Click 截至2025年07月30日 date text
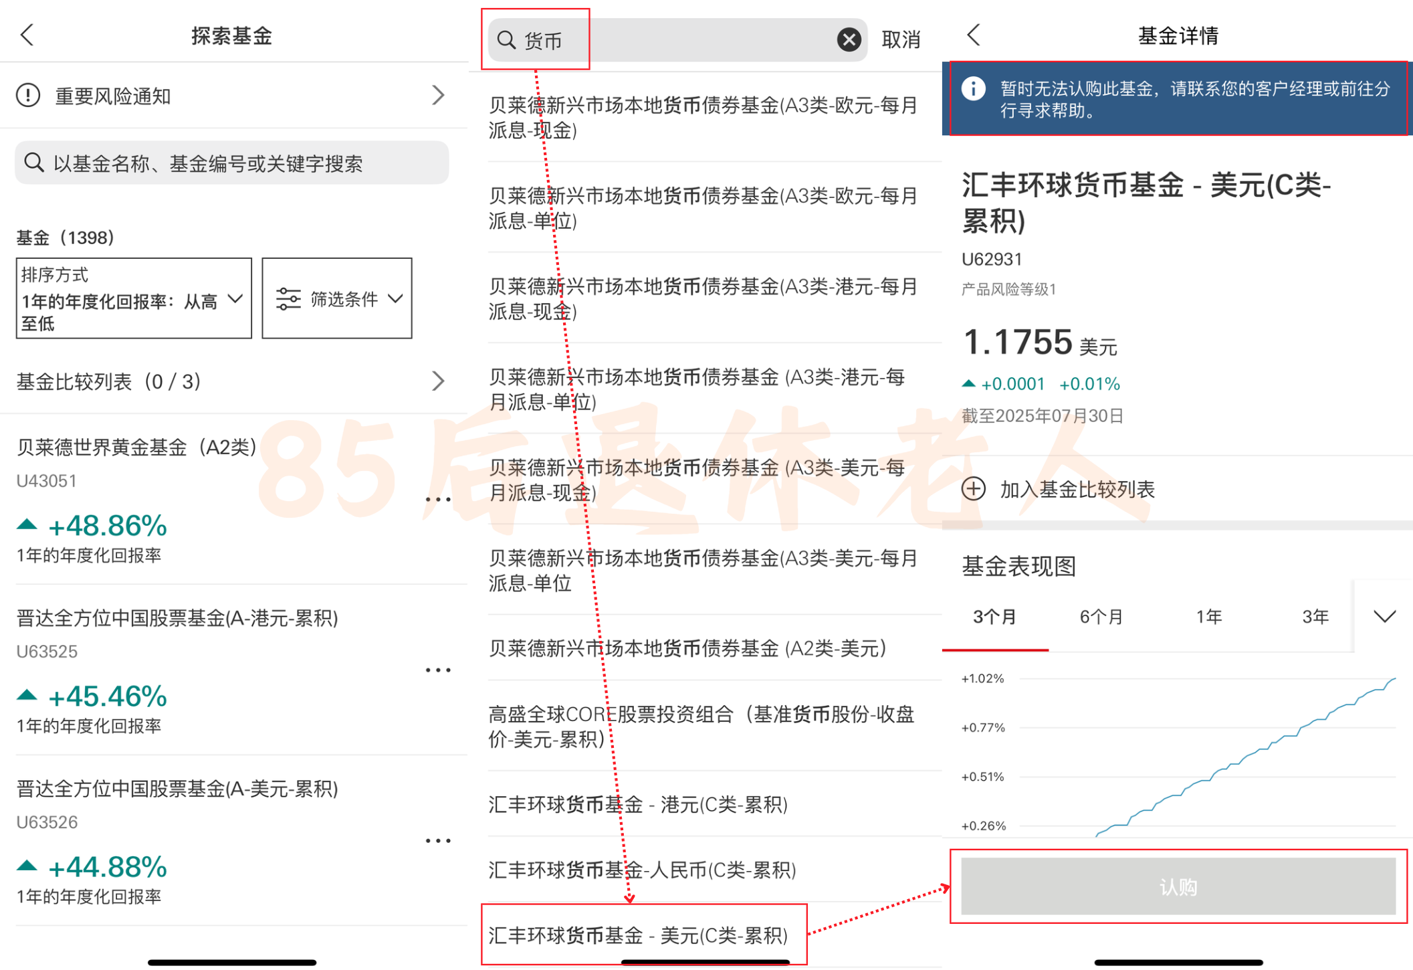Image resolution: width=1413 pixels, height=970 pixels. [1043, 416]
